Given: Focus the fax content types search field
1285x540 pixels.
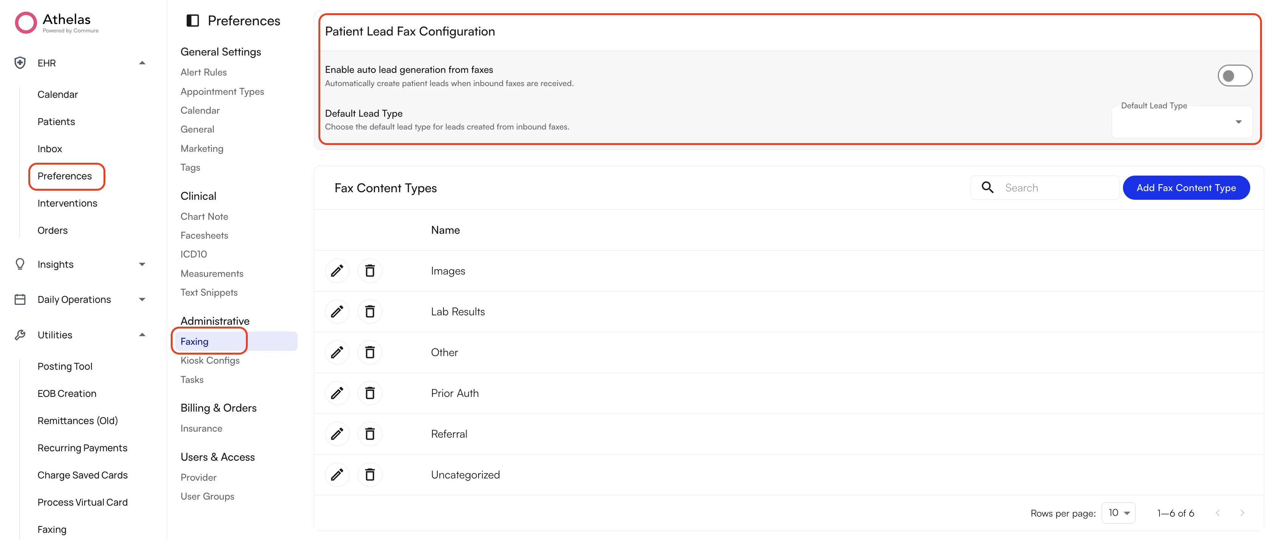Looking at the screenshot, I should (x=1044, y=187).
